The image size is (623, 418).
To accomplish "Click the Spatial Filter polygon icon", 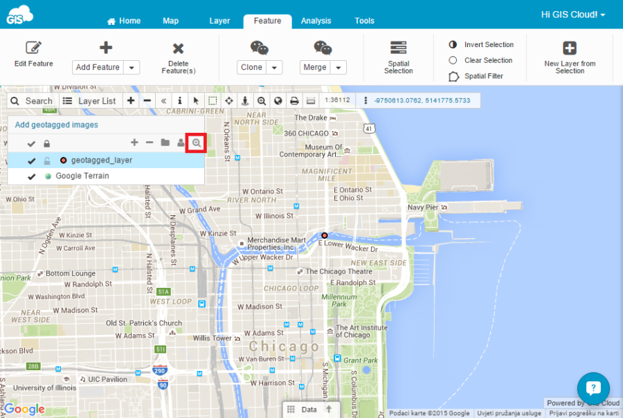I will coord(453,76).
